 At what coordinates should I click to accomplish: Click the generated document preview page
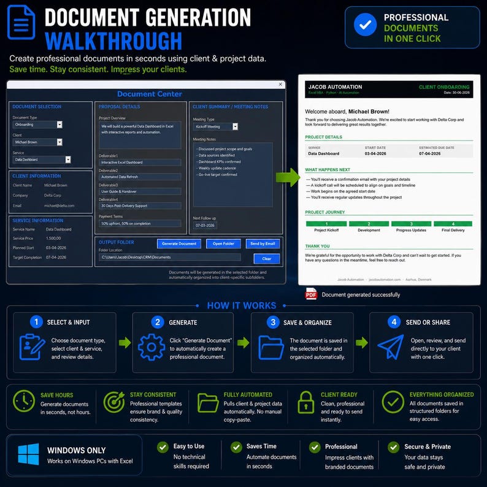point(389,180)
